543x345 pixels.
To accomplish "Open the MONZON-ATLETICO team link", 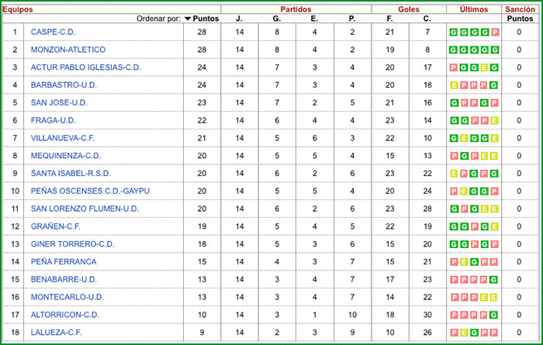I will click(x=67, y=50).
